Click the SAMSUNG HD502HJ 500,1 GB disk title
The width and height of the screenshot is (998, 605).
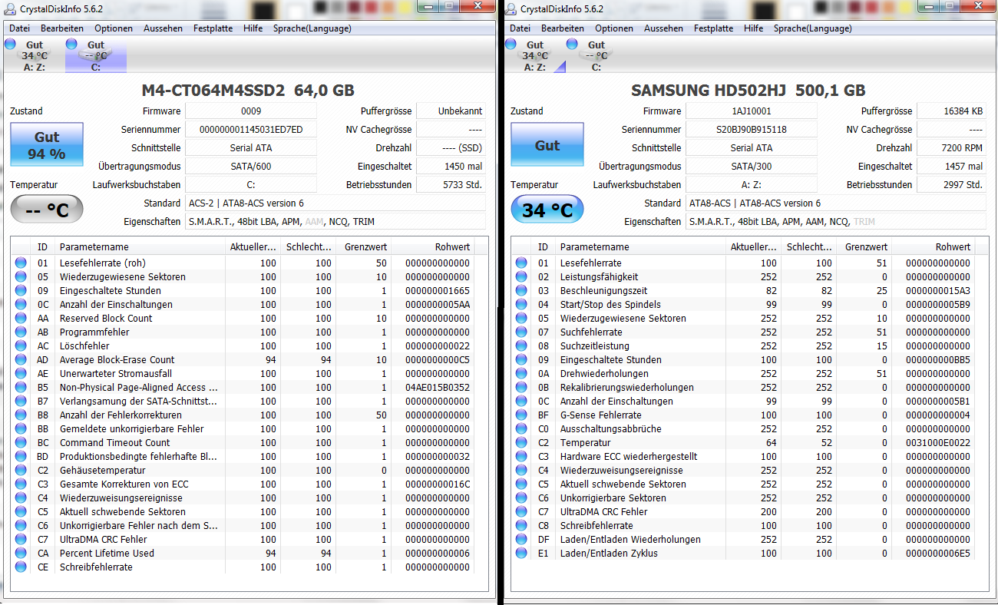[x=748, y=90]
